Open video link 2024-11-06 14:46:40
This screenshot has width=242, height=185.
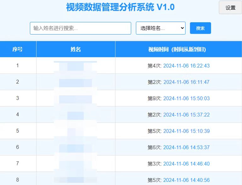[x=186, y=164]
